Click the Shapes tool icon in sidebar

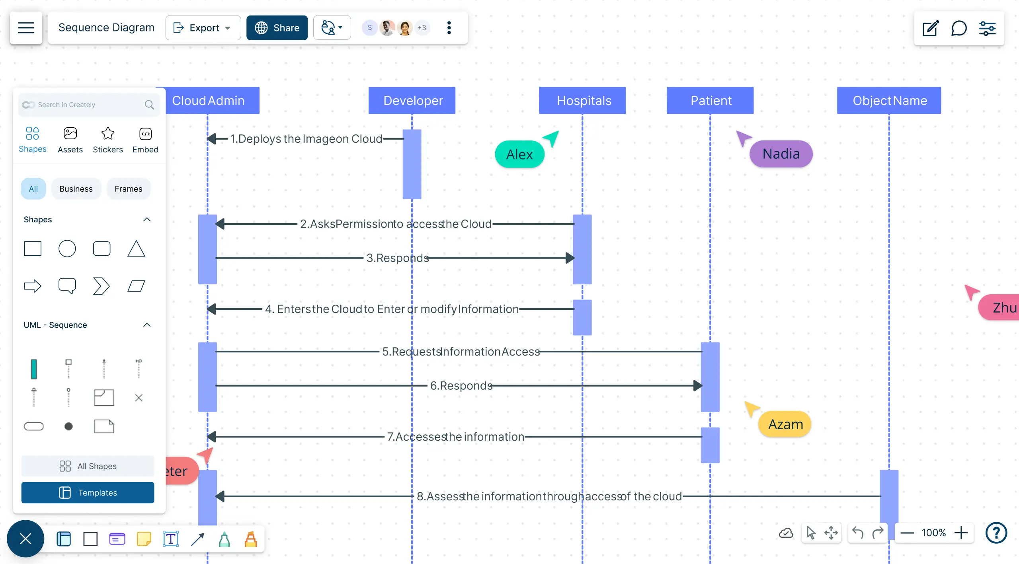tap(32, 135)
